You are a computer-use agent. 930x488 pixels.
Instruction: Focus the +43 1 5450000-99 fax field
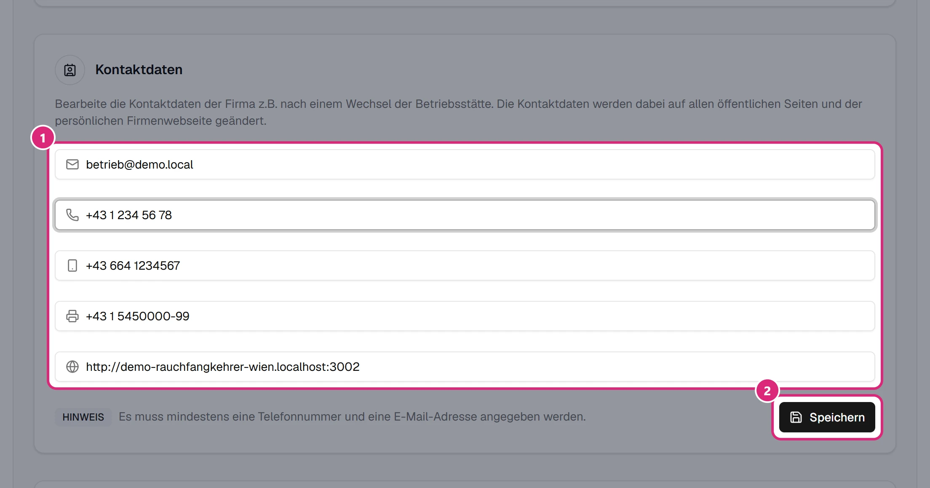465,316
